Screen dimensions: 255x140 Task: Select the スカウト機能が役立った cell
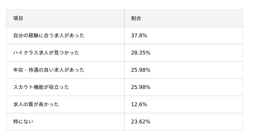[41, 87]
